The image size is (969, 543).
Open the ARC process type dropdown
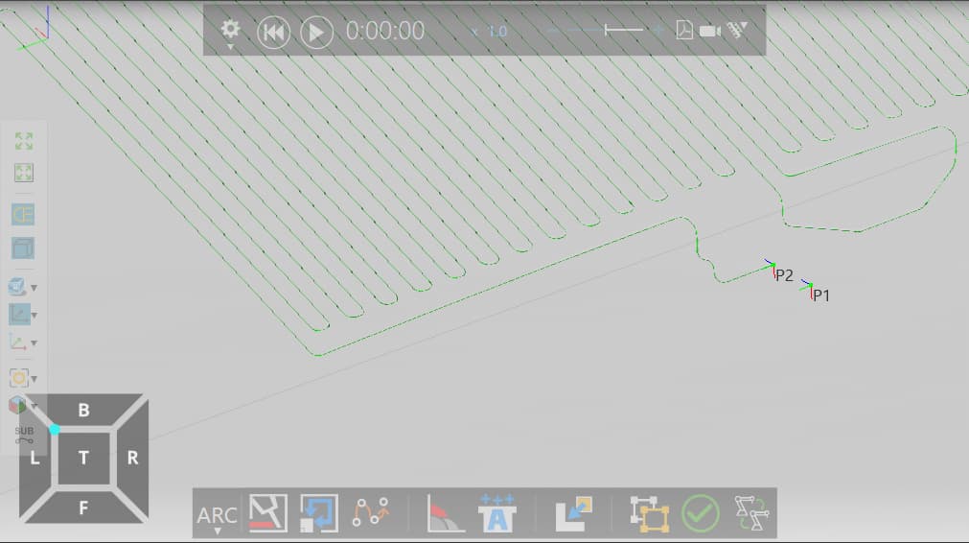(x=217, y=516)
